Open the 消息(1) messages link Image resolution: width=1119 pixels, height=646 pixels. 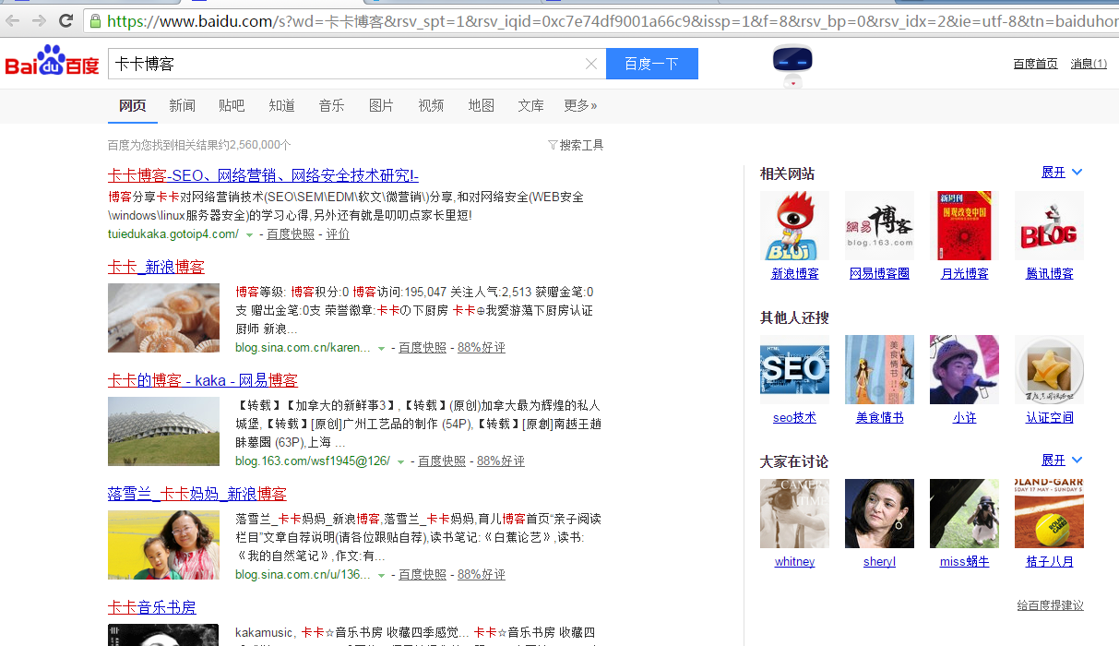click(1088, 64)
